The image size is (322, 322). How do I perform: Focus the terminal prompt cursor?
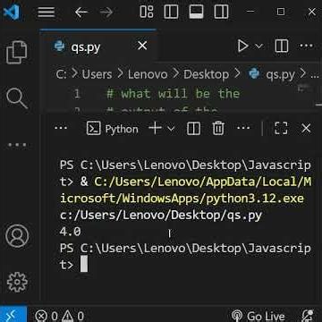(84, 265)
